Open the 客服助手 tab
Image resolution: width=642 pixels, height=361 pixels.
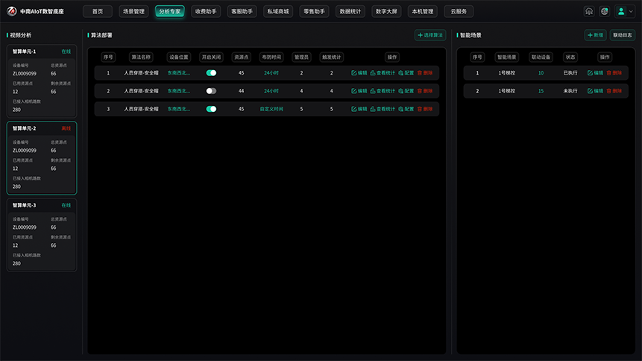click(x=242, y=11)
